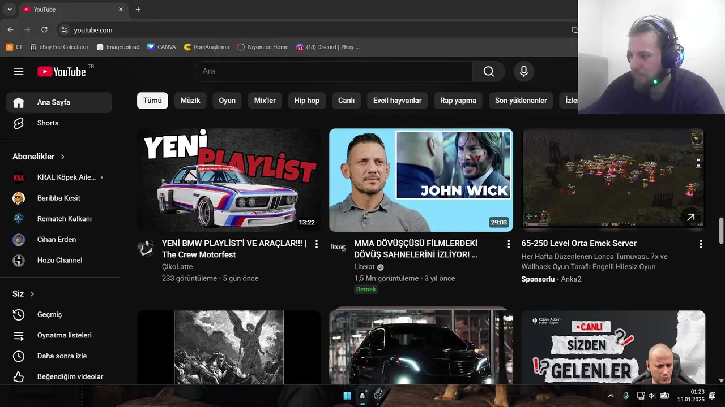Open YENİ BMW PLAYLIST video thumbnail

229,180
